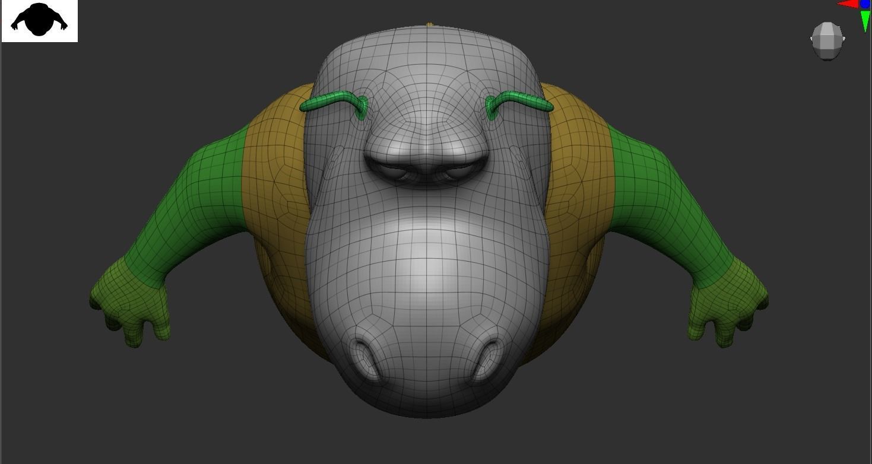Click the black silhouette thumbnail preview
This screenshot has width=872, height=464.
pyautogui.click(x=39, y=21)
